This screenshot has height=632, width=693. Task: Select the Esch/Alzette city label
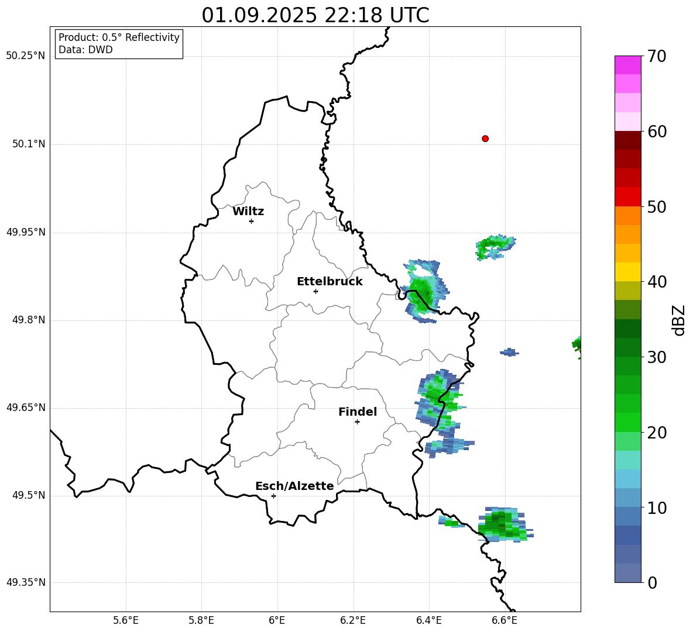coord(294,486)
